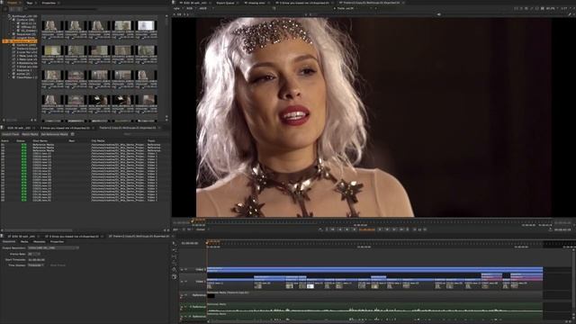Screen dimensions: 576x324
Task: Click the orange playhead marker on timeline ruler
Action: (208, 242)
